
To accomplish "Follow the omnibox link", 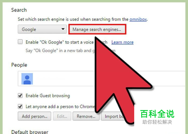I will (138, 19).
